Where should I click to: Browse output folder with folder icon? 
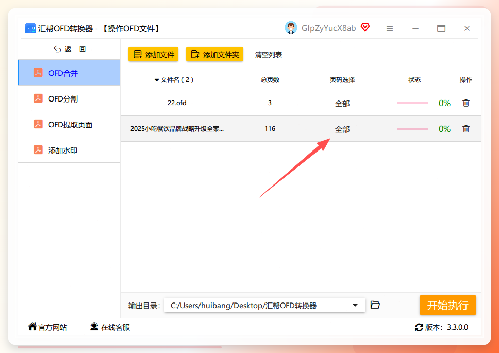[375, 305]
